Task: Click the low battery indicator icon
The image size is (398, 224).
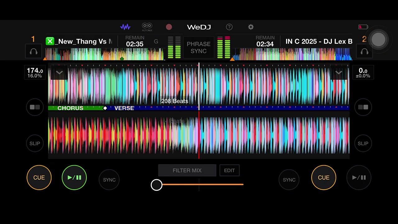Action: (x=363, y=27)
